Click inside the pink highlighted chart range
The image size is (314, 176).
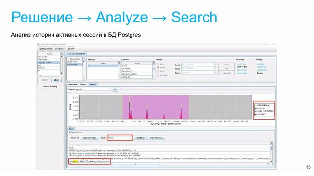[x=156, y=107]
